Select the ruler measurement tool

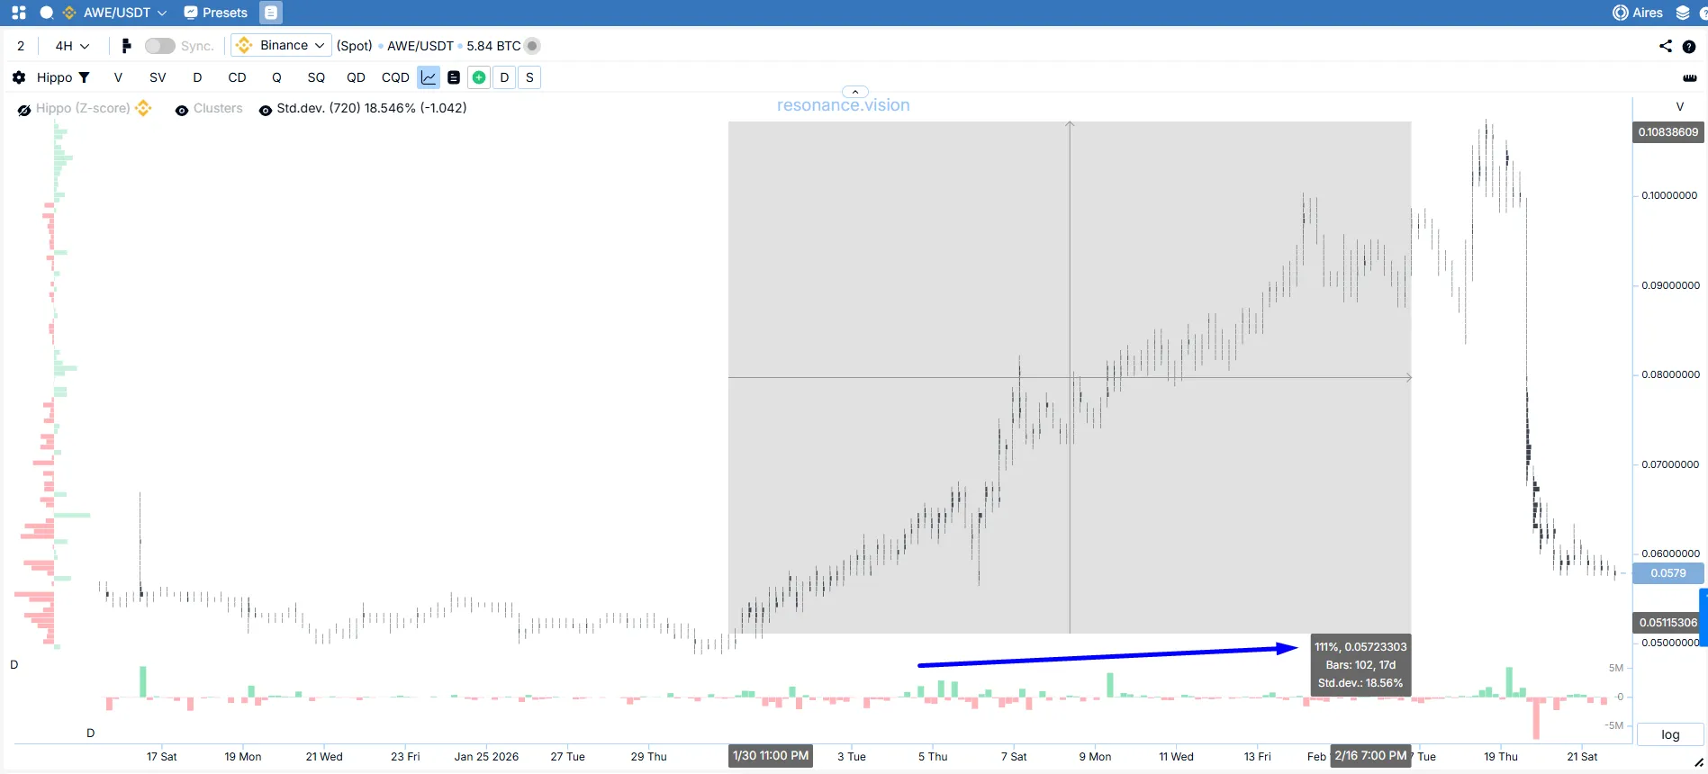tap(1689, 77)
